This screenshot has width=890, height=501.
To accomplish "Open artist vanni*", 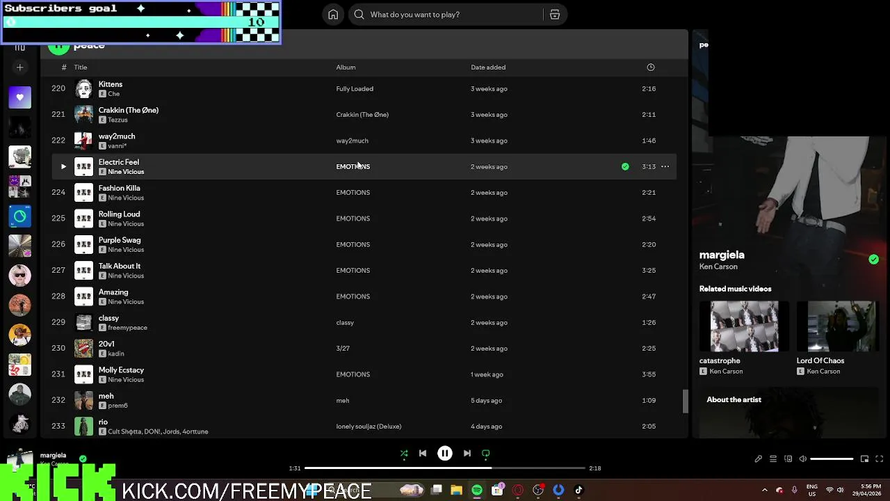I will pos(117,146).
